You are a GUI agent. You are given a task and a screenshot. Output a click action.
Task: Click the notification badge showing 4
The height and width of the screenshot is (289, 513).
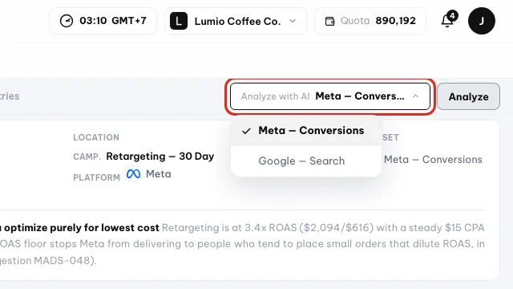tap(452, 16)
